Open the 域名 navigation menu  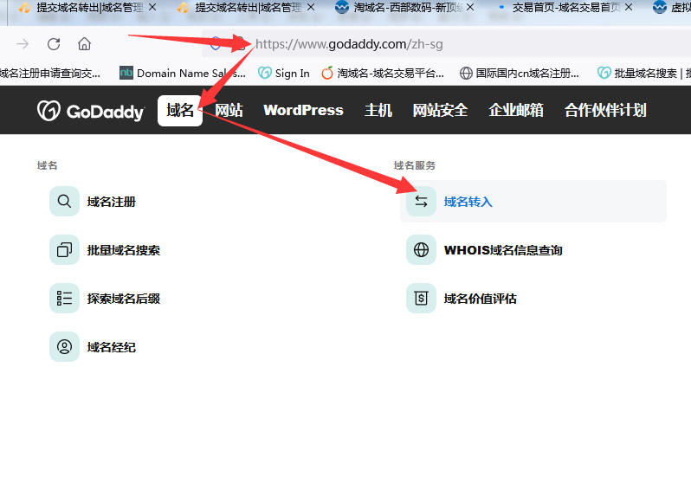(180, 111)
